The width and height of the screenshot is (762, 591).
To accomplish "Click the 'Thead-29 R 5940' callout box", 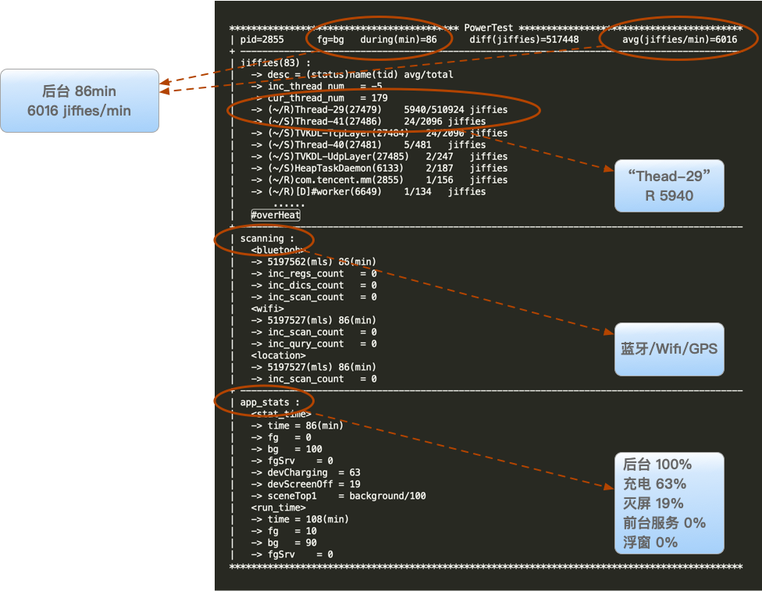I will click(x=669, y=186).
